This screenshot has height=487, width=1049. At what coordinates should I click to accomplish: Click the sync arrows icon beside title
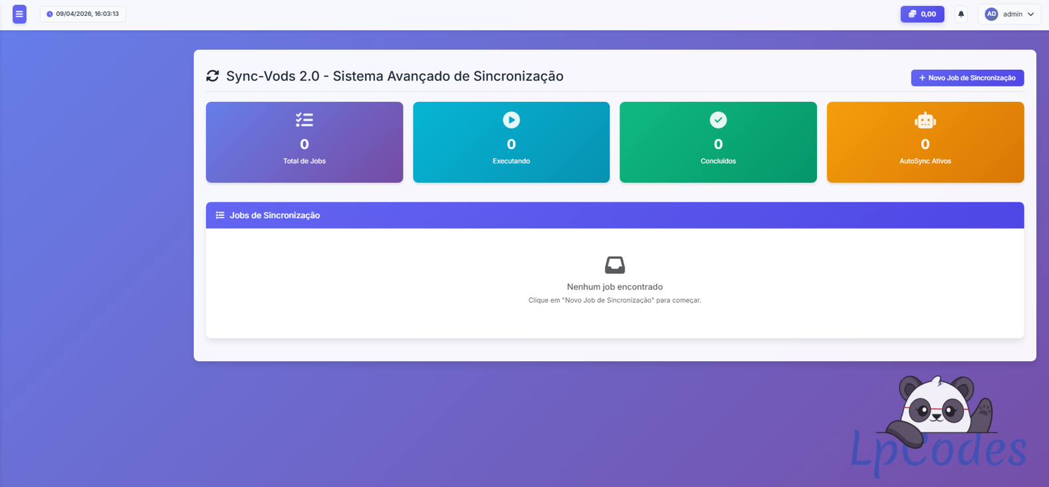[x=213, y=77]
